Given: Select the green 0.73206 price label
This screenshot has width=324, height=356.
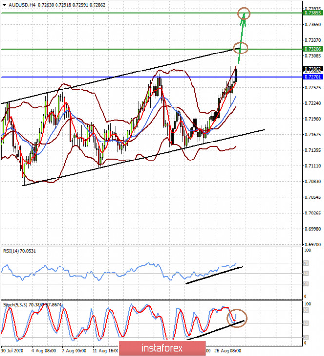Looking at the screenshot, I should [x=312, y=49].
